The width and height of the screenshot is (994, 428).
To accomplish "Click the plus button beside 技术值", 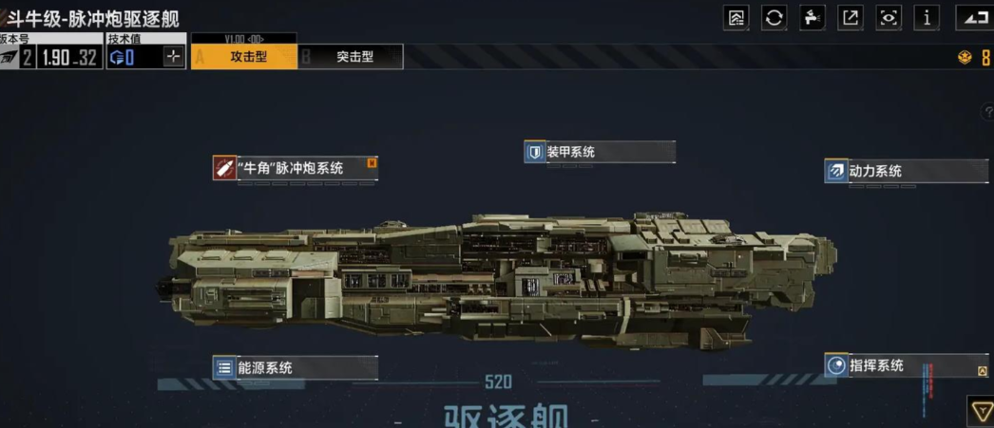I will click(x=173, y=57).
